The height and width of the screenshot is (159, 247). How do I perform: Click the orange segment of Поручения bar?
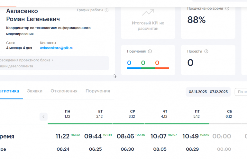click(162, 68)
